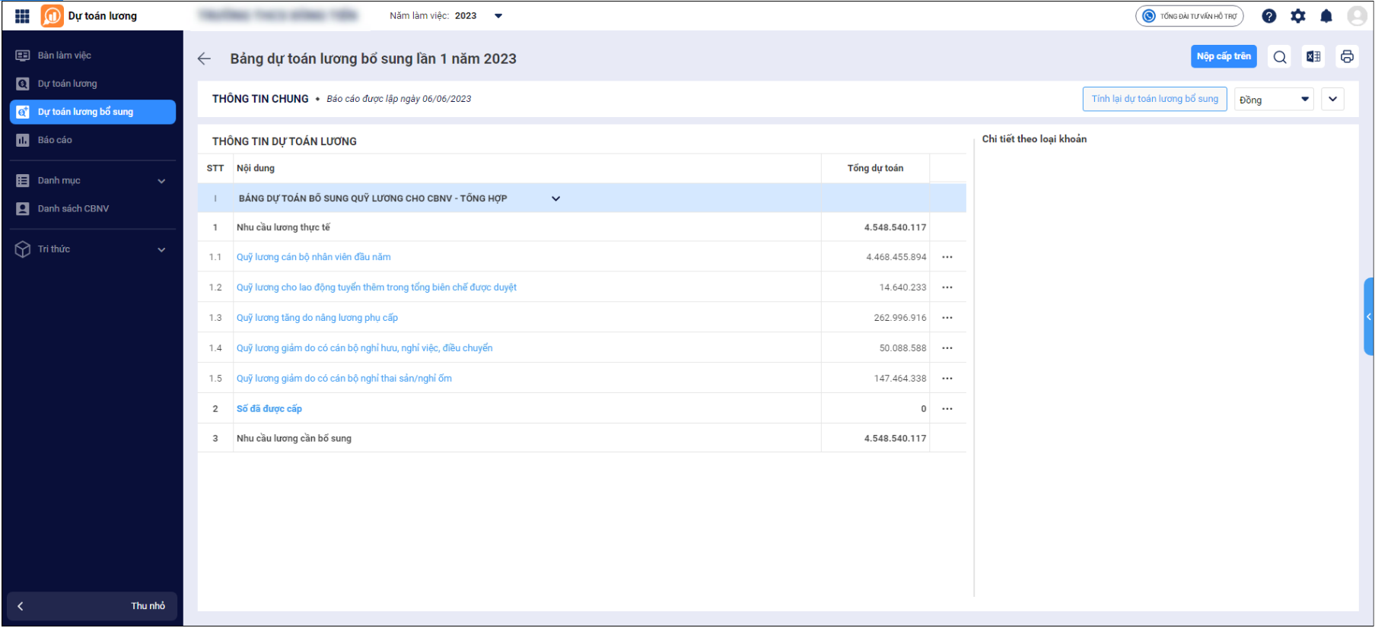Open the settings gear icon

tap(1298, 16)
